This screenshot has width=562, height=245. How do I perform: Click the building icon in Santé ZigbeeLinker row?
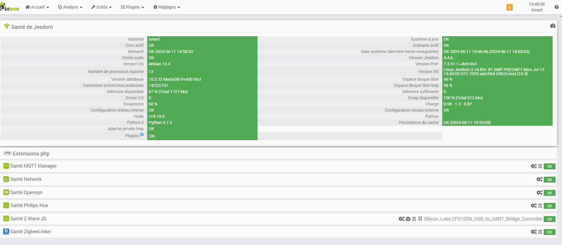click(540, 232)
